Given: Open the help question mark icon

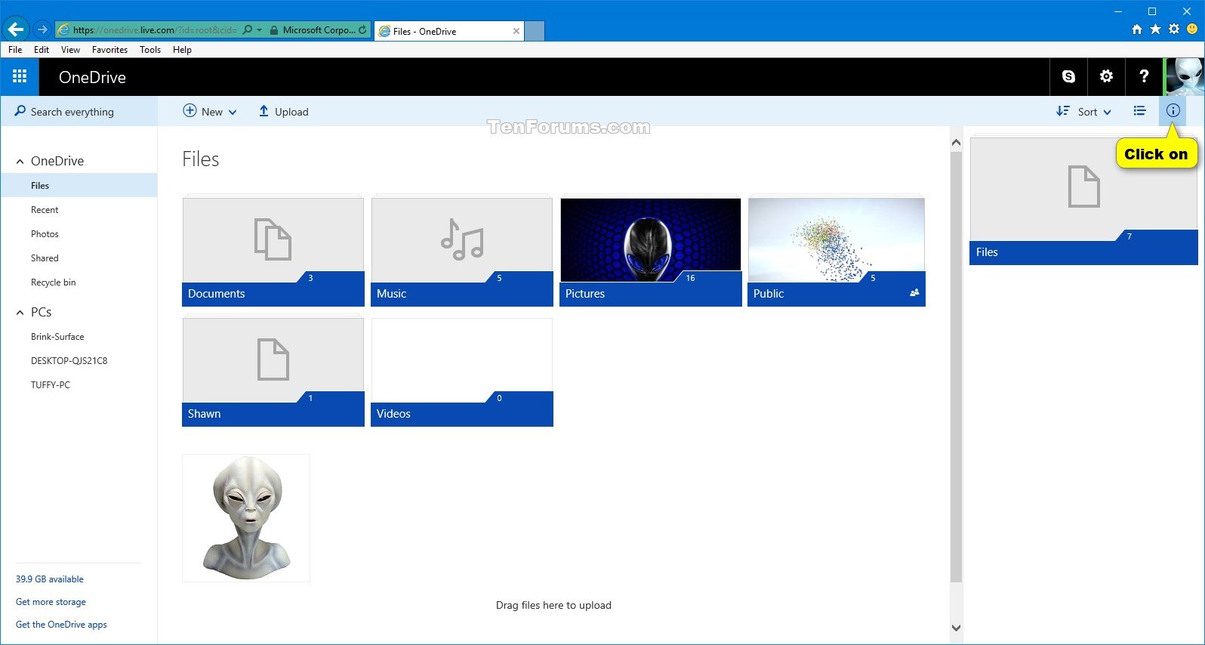Looking at the screenshot, I should 1144,76.
